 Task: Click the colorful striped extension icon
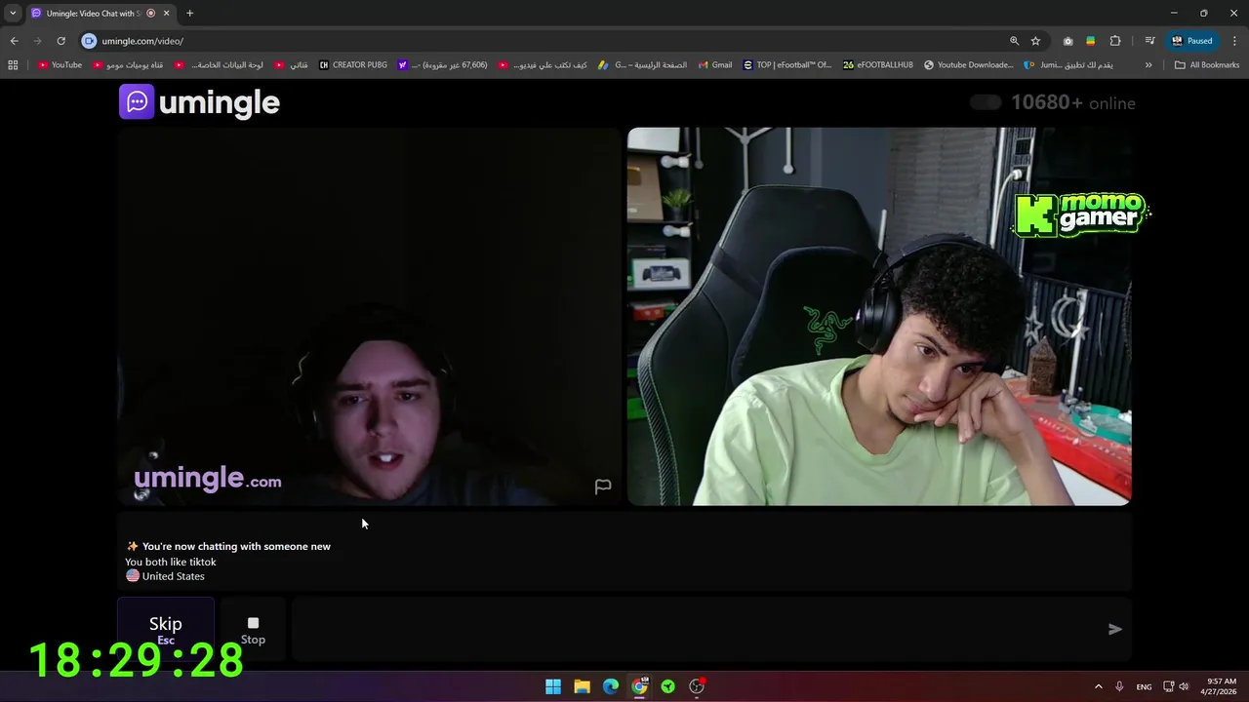point(1090,41)
